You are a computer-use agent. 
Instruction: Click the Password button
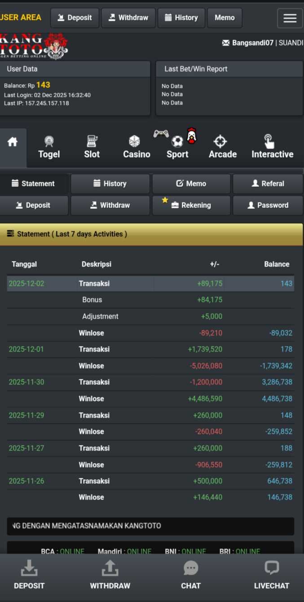(x=268, y=205)
